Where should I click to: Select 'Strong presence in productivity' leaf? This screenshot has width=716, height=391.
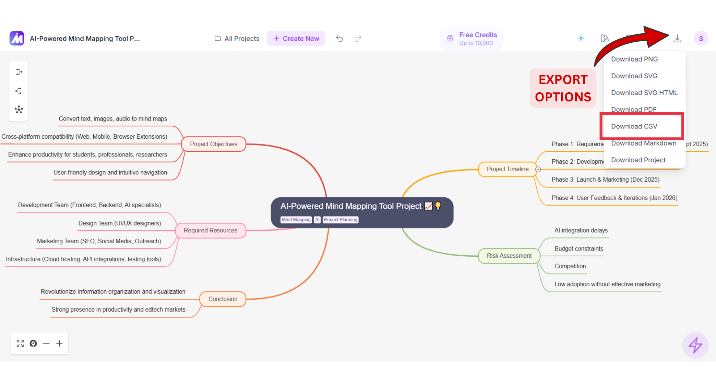pos(118,310)
